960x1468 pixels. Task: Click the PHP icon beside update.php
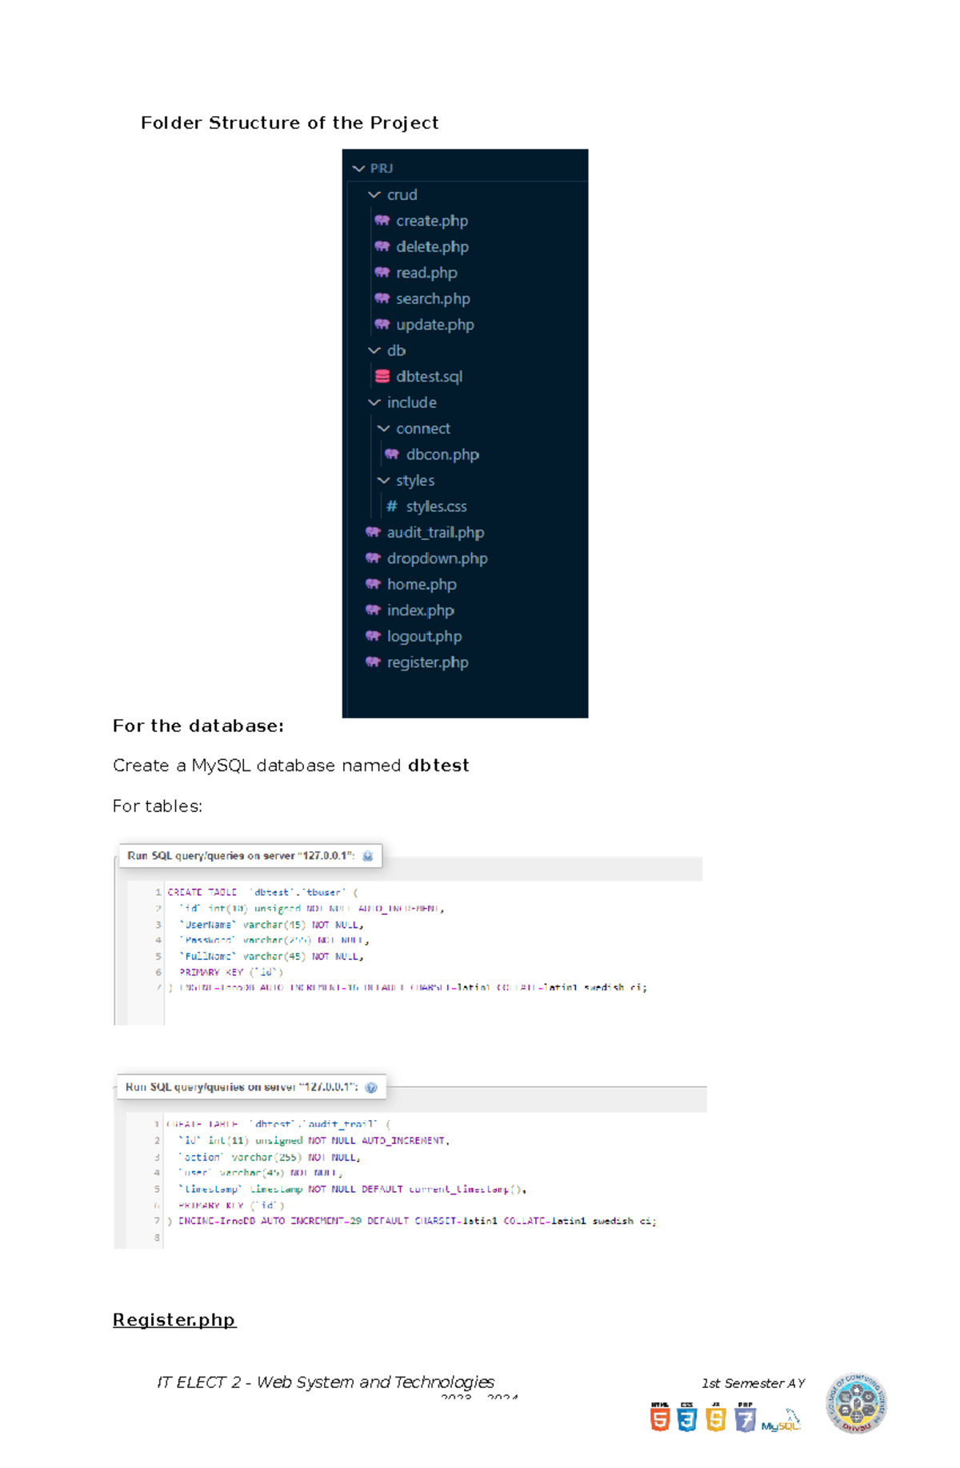point(382,325)
